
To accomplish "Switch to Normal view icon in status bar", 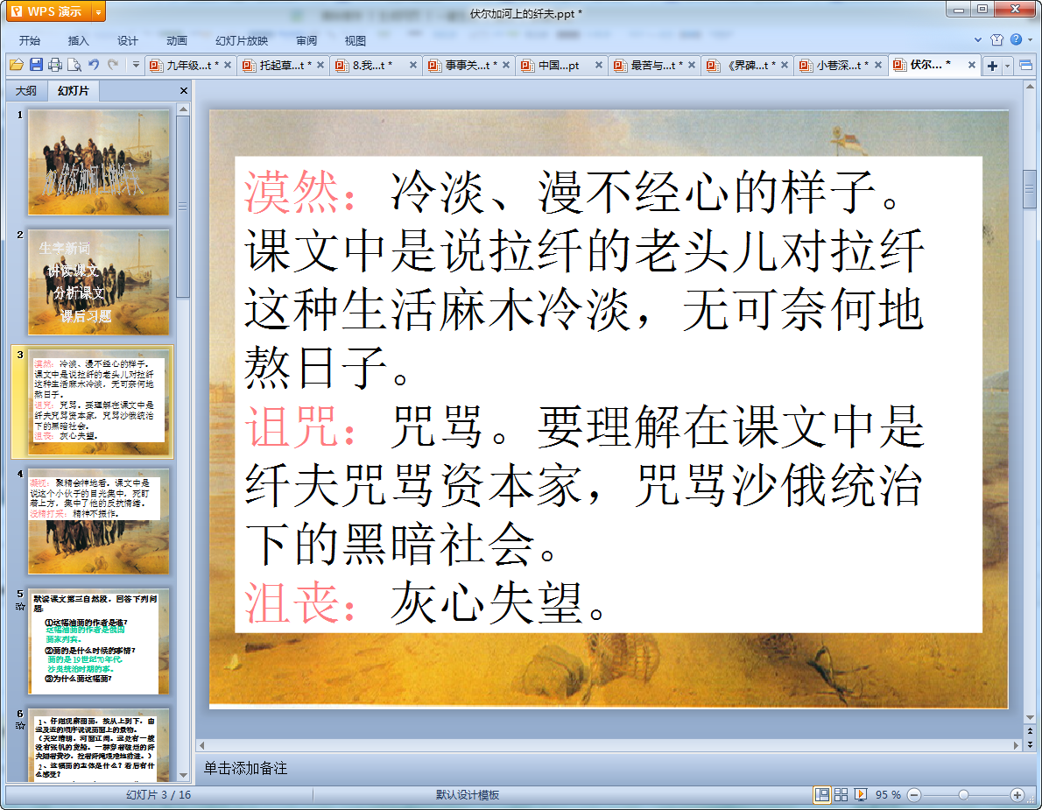I will click(x=822, y=795).
